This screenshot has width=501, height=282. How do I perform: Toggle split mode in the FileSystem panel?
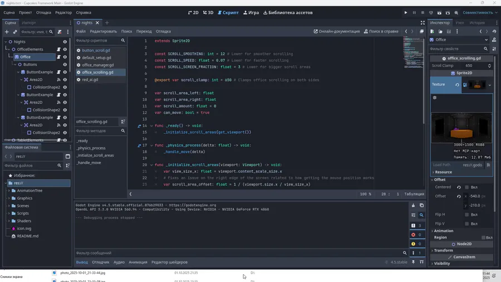pyautogui.click(x=68, y=157)
